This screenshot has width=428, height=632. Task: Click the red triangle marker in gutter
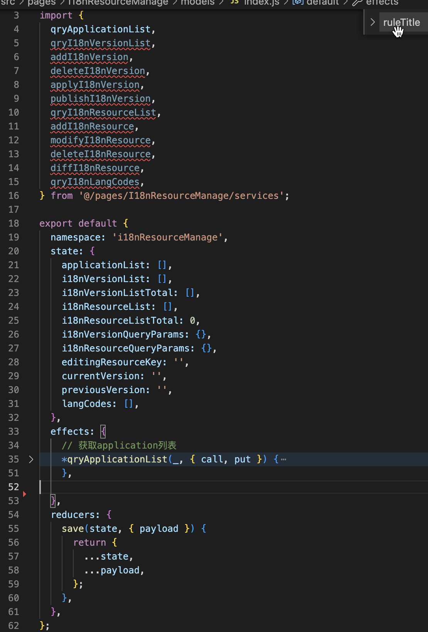(x=25, y=494)
